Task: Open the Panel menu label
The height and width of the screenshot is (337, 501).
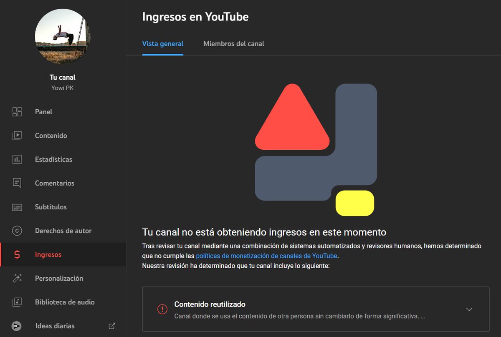Action: point(44,112)
